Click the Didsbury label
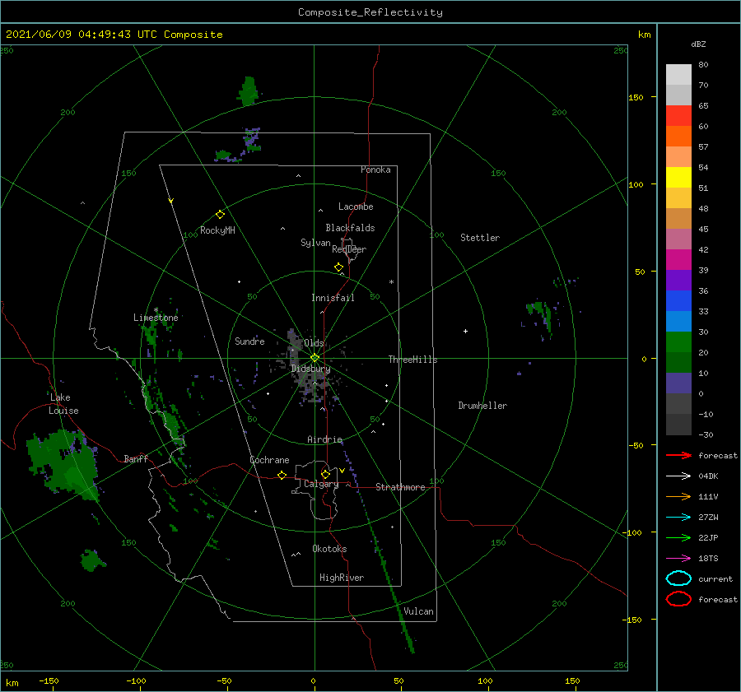This screenshot has height=692, width=741. 310,369
